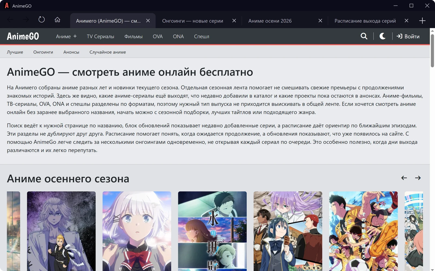
Task: Click the vertical page scrollbar thumb
Action: coord(432,50)
